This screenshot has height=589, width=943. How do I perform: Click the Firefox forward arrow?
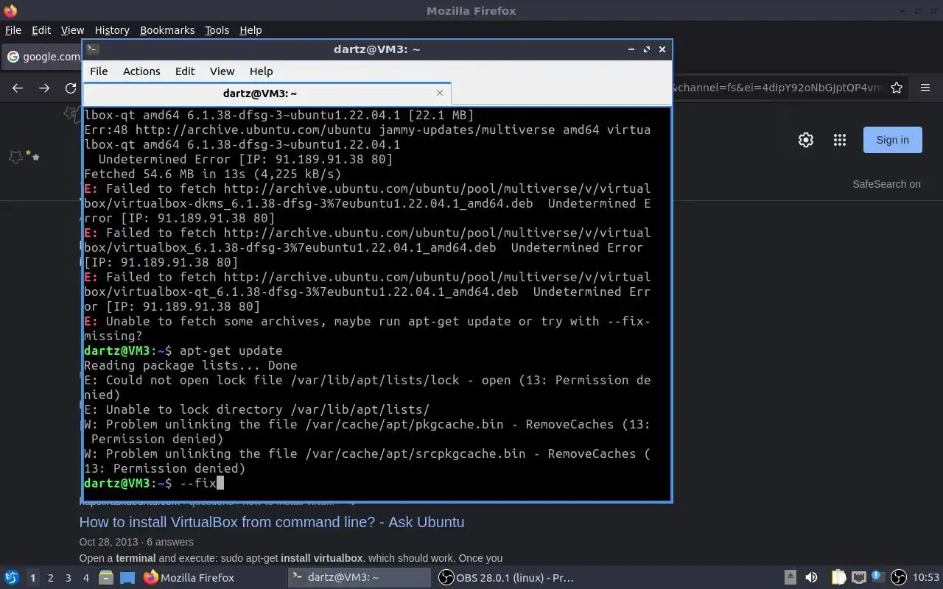(44, 88)
